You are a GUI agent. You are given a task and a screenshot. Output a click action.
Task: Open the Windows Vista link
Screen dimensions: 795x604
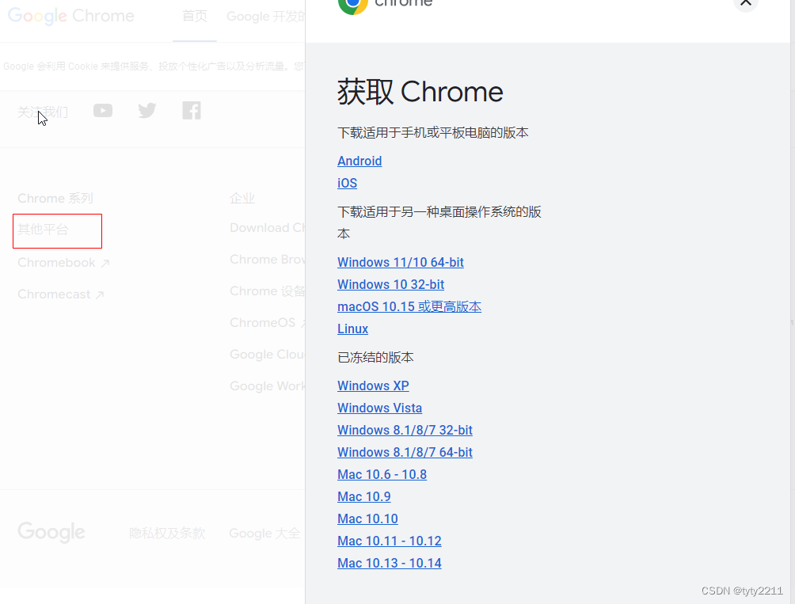click(x=380, y=408)
